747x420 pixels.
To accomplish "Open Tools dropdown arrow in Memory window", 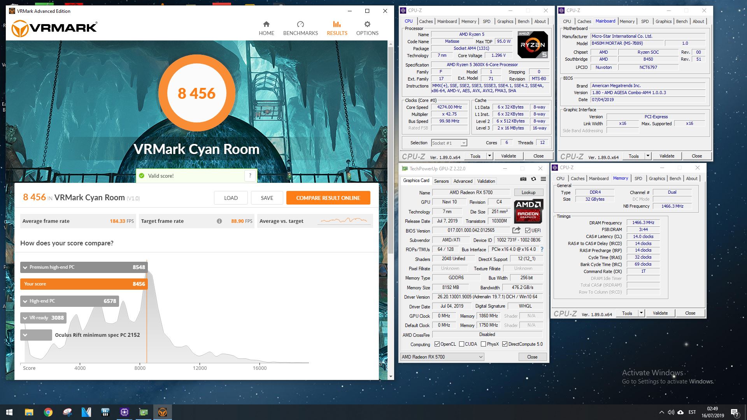I will 641,313.
